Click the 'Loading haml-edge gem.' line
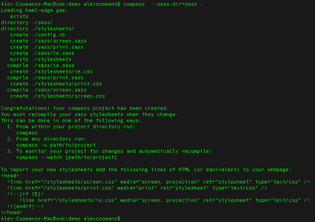Screen dimensions: 315x222 35,10
